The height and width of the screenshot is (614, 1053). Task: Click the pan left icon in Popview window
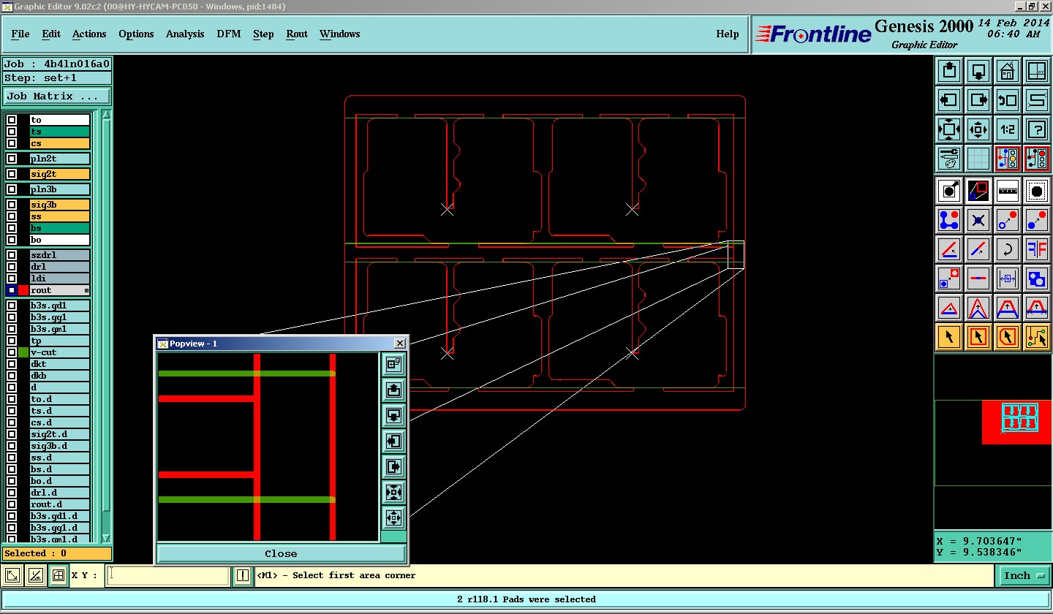pos(393,441)
